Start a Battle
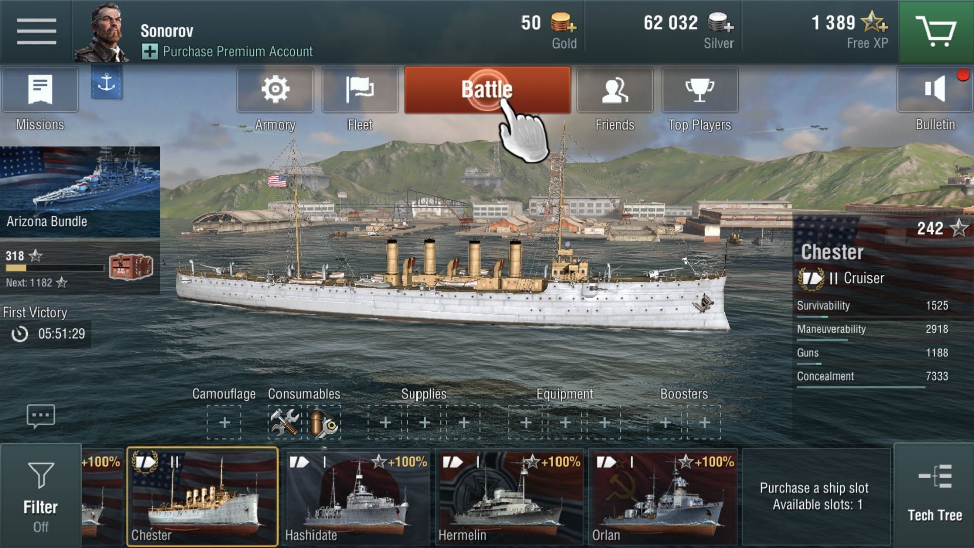 tap(487, 90)
